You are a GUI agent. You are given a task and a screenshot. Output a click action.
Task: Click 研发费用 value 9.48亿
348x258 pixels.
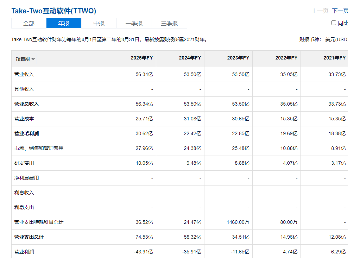[x=194, y=163]
